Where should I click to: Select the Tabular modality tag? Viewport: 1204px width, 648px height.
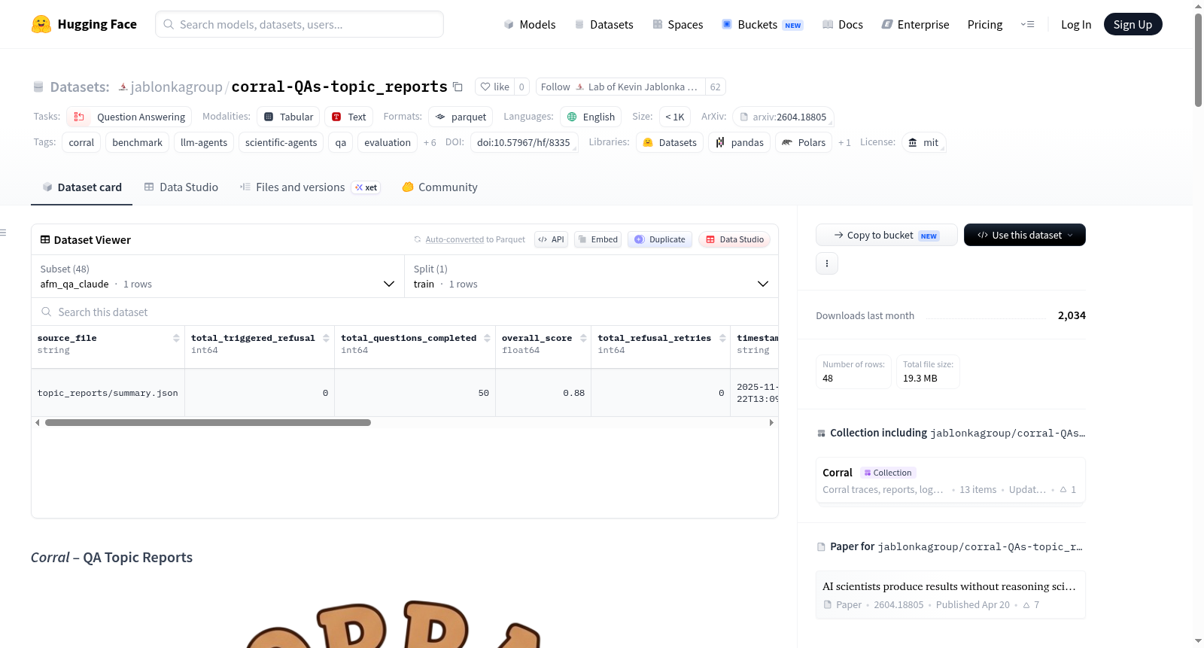288,117
